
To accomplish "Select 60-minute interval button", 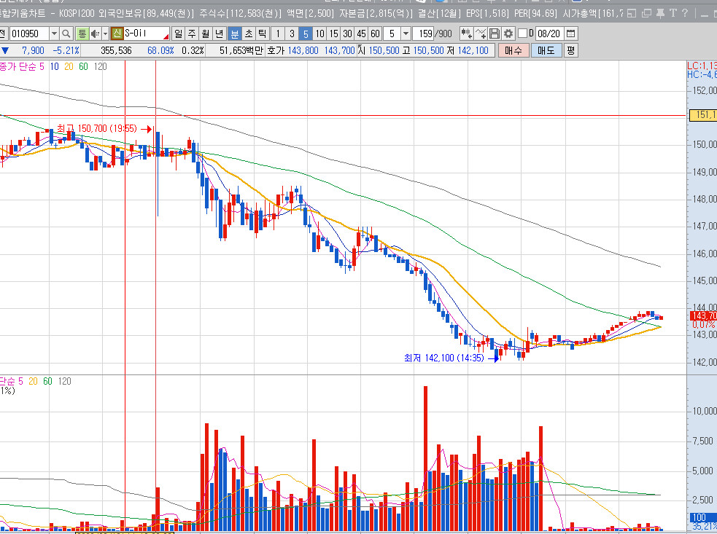I will [x=376, y=34].
